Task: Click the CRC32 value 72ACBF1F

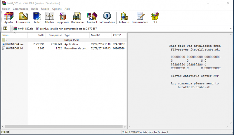Action: click(119, 44)
